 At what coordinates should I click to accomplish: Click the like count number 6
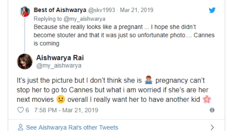coord(27,110)
